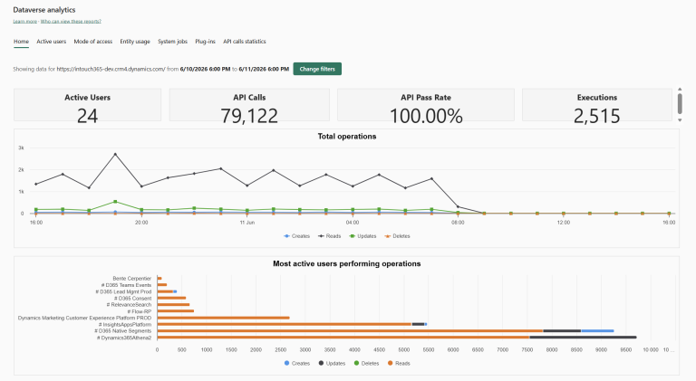Screen dimensions: 696x381
Task: Click the 20:00 axis label
Action: click(141, 223)
